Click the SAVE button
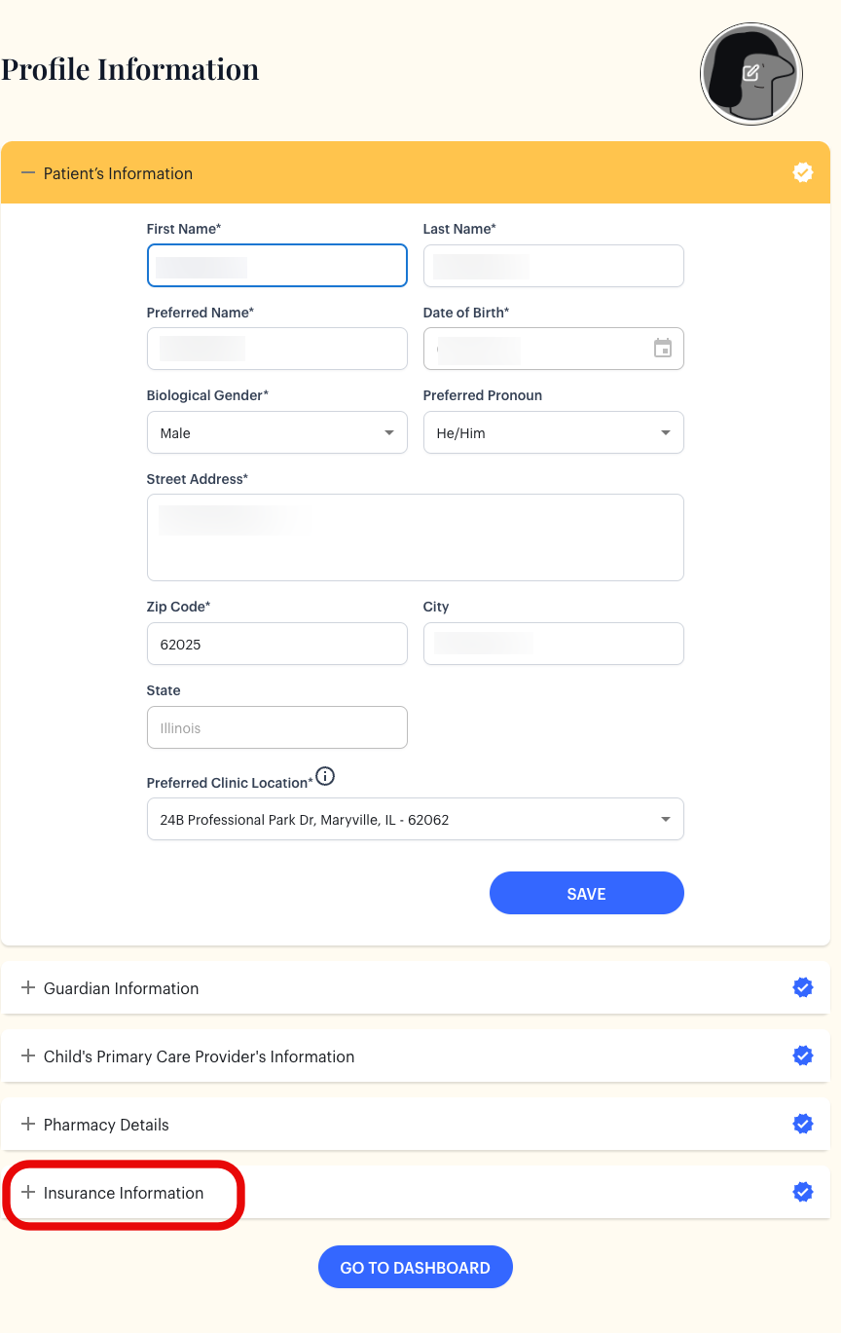The width and height of the screenshot is (841, 1333). point(587,894)
